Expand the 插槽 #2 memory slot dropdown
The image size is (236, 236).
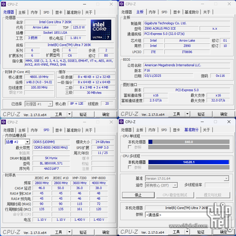pos(27,142)
